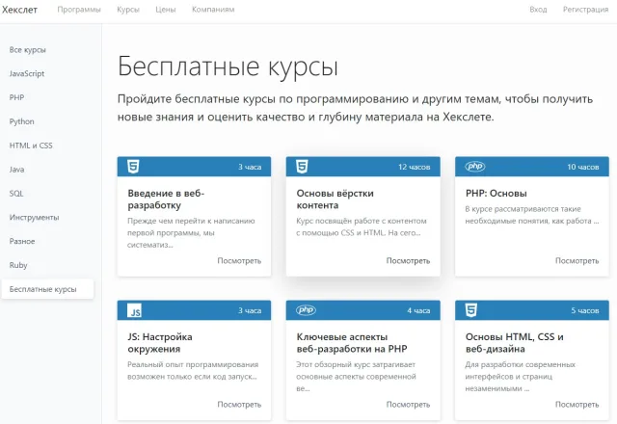Click the HTML5 icon on Основы вёрстки контента card
The width and height of the screenshot is (617, 424).
point(302,167)
